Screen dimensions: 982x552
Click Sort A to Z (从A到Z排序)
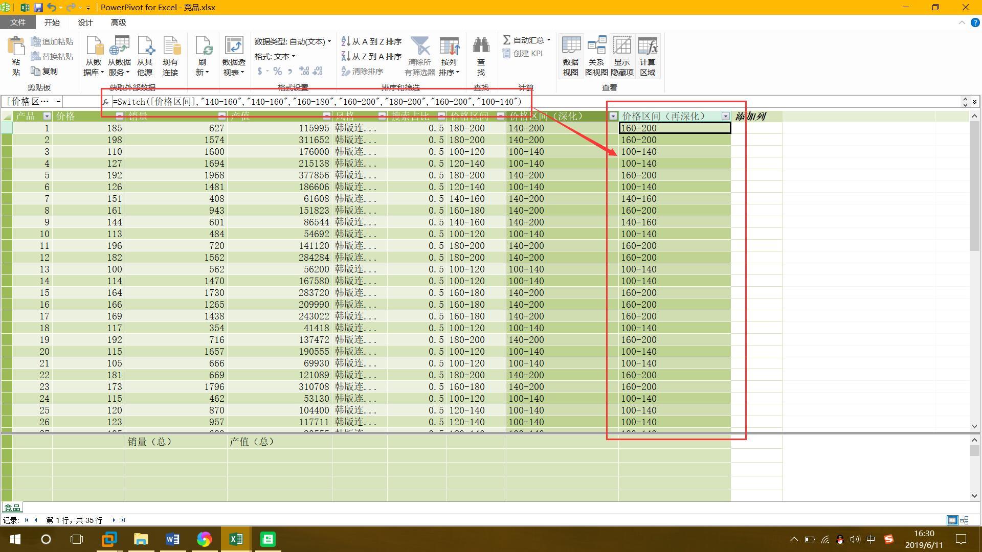[x=372, y=41]
